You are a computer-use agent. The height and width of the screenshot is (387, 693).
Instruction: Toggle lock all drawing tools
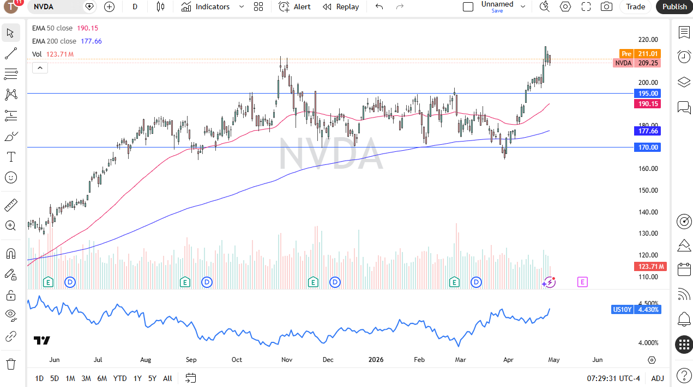[x=11, y=295]
